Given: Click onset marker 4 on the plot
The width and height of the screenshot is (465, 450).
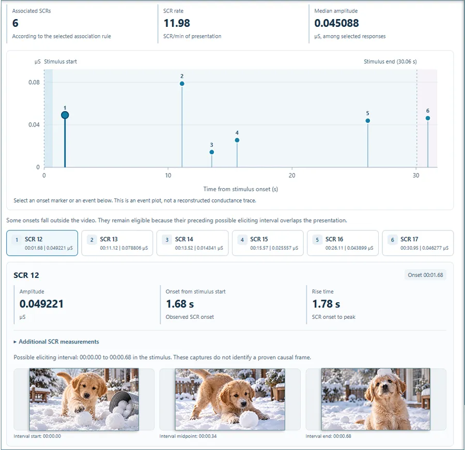Looking at the screenshot, I should coord(237,141).
